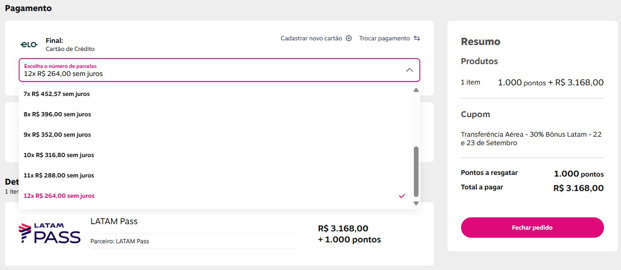Viewport: 621px width, 270px height.
Task: Click the plus icon beside Cadastrar novo cartão
Action: point(349,38)
